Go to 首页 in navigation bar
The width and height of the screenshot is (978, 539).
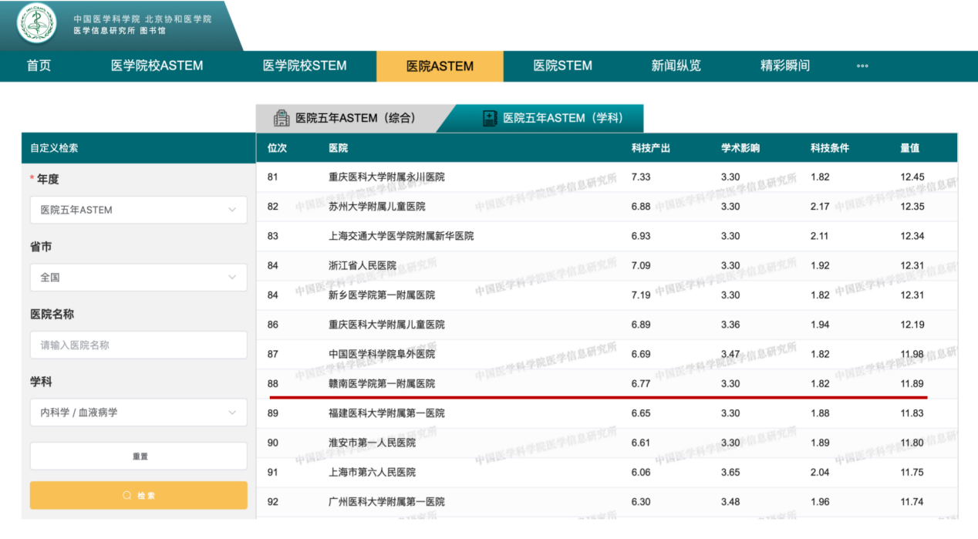(39, 66)
